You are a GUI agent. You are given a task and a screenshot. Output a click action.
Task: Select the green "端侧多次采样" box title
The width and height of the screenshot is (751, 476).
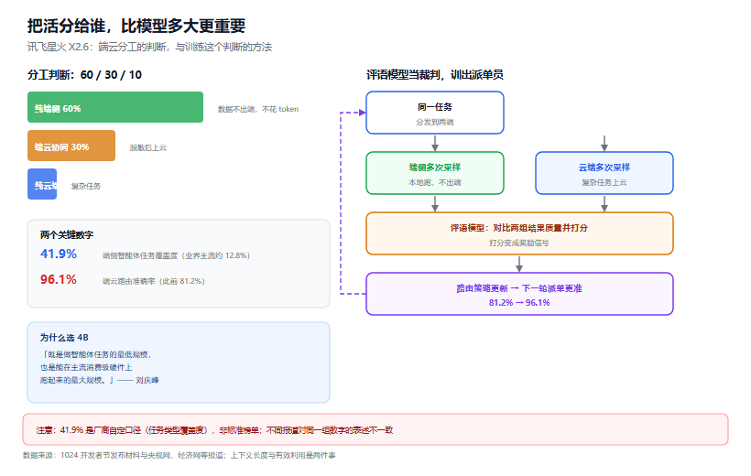coord(435,168)
